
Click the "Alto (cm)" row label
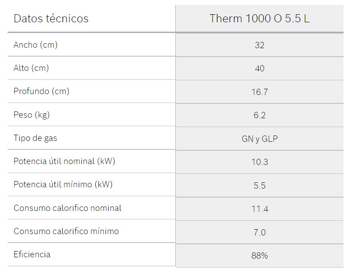(31, 68)
